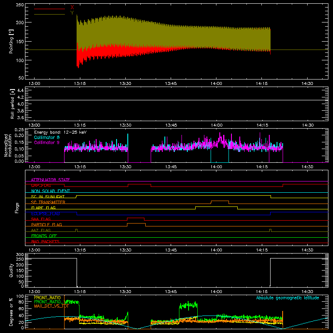Image resolution: width=333 pixels, height=333 pixels.
Task: Click the Normalized modulation axis title
Action: click(8, 145)
